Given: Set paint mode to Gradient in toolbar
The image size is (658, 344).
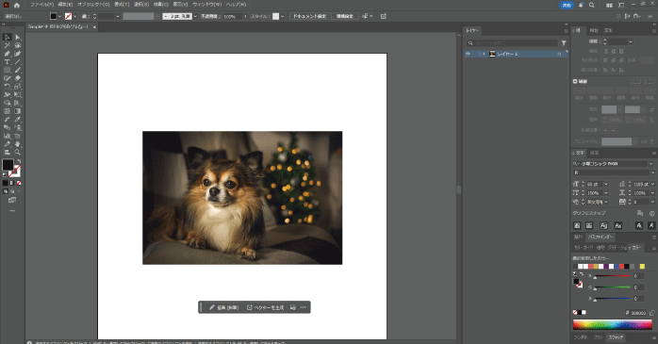Looking at the screenshot, I should click(x=12, y=183).
